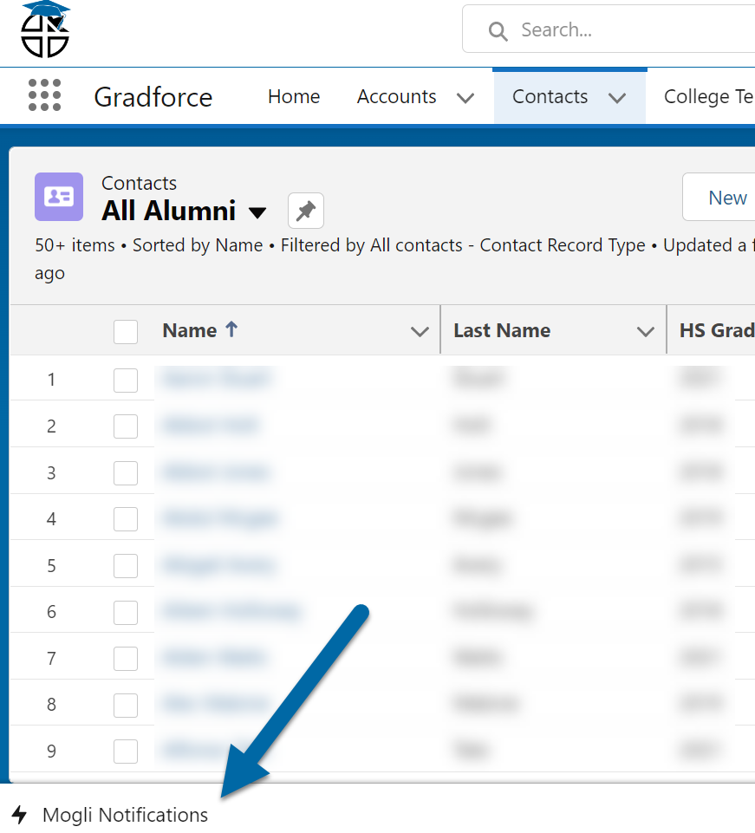Expand the Contacts tab dropdown chevron
Screen dimensions: 755x833
pyautogui.click(x=617, y=98)
